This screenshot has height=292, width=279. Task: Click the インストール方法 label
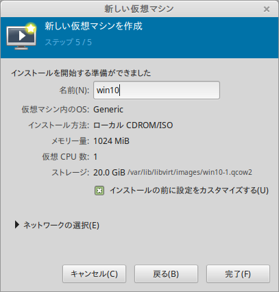tap(58, 125)
